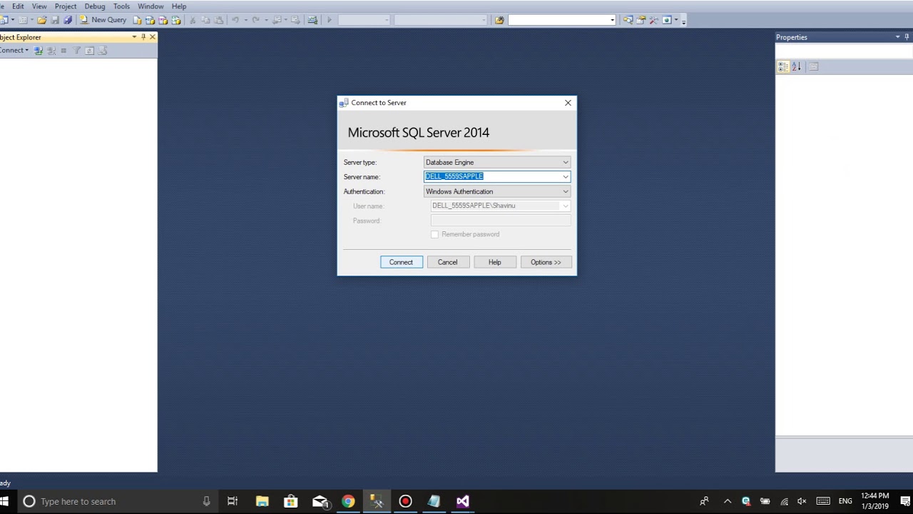
Task: Pin the Object Explorer panel
Action: point(143,37)
